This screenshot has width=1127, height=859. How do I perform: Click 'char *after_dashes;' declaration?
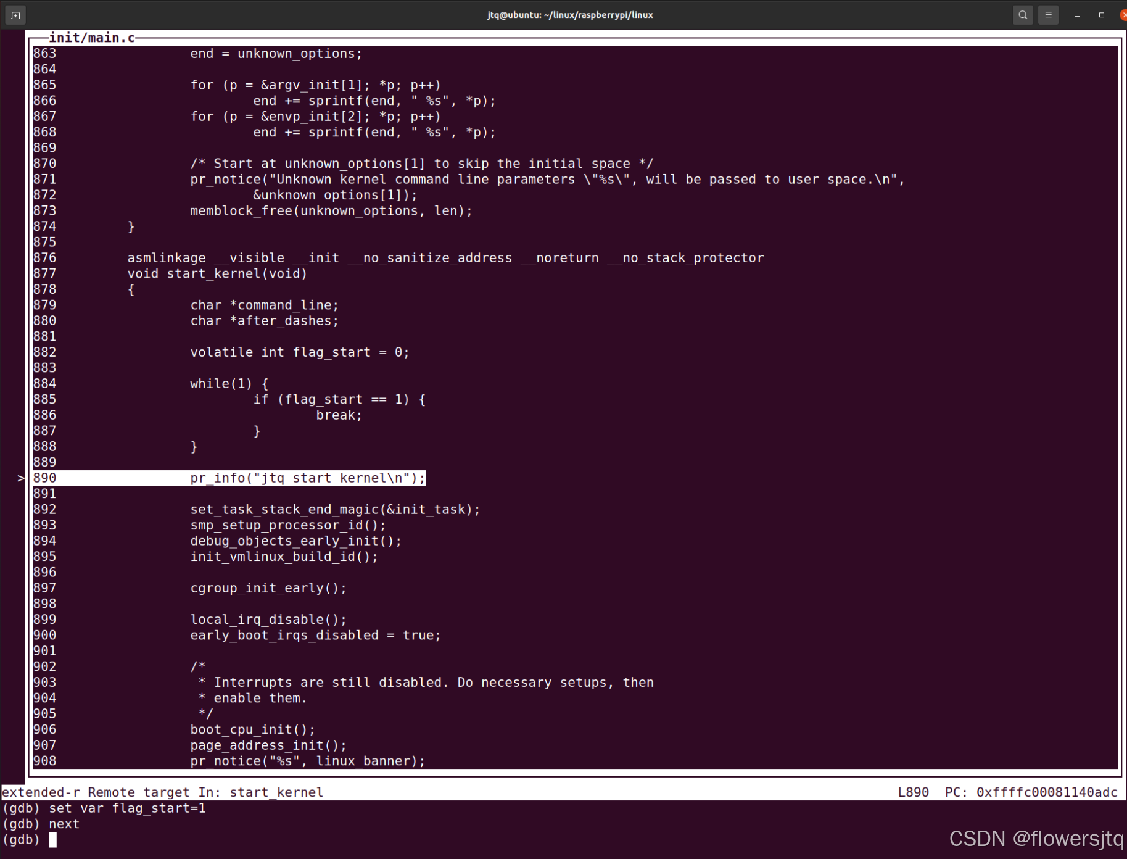[265, 321]
